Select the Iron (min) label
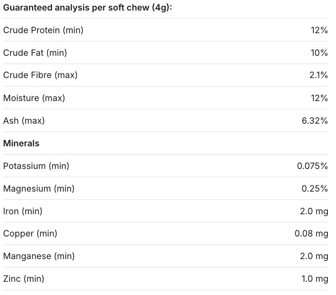 23,211
